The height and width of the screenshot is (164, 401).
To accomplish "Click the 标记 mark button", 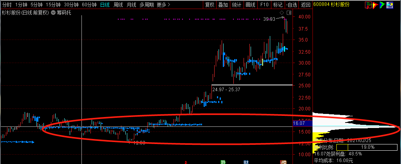I will pyautogui.click(x=278, y=5).
